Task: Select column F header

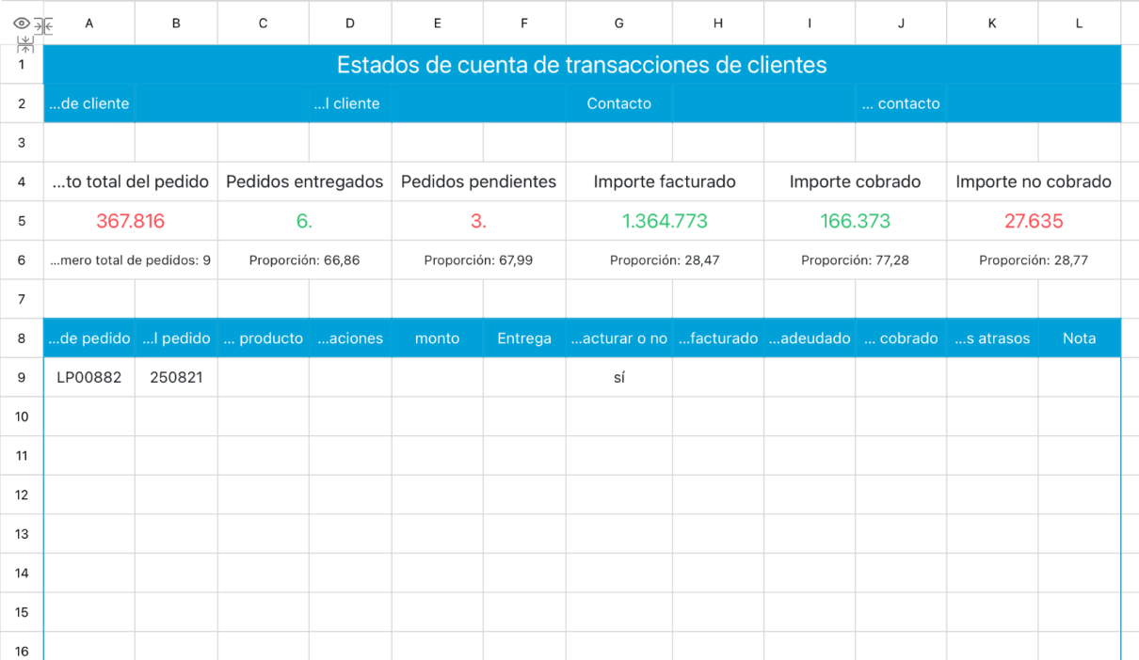Action: point(524,24)
